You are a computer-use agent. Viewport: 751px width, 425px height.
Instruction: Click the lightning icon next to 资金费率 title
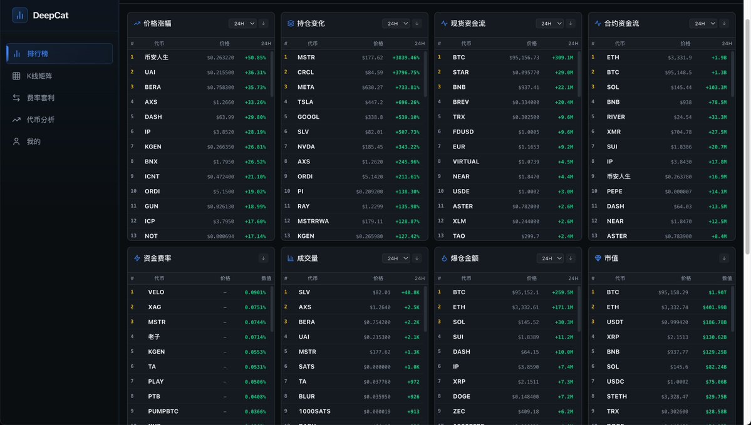pos(137,259)
